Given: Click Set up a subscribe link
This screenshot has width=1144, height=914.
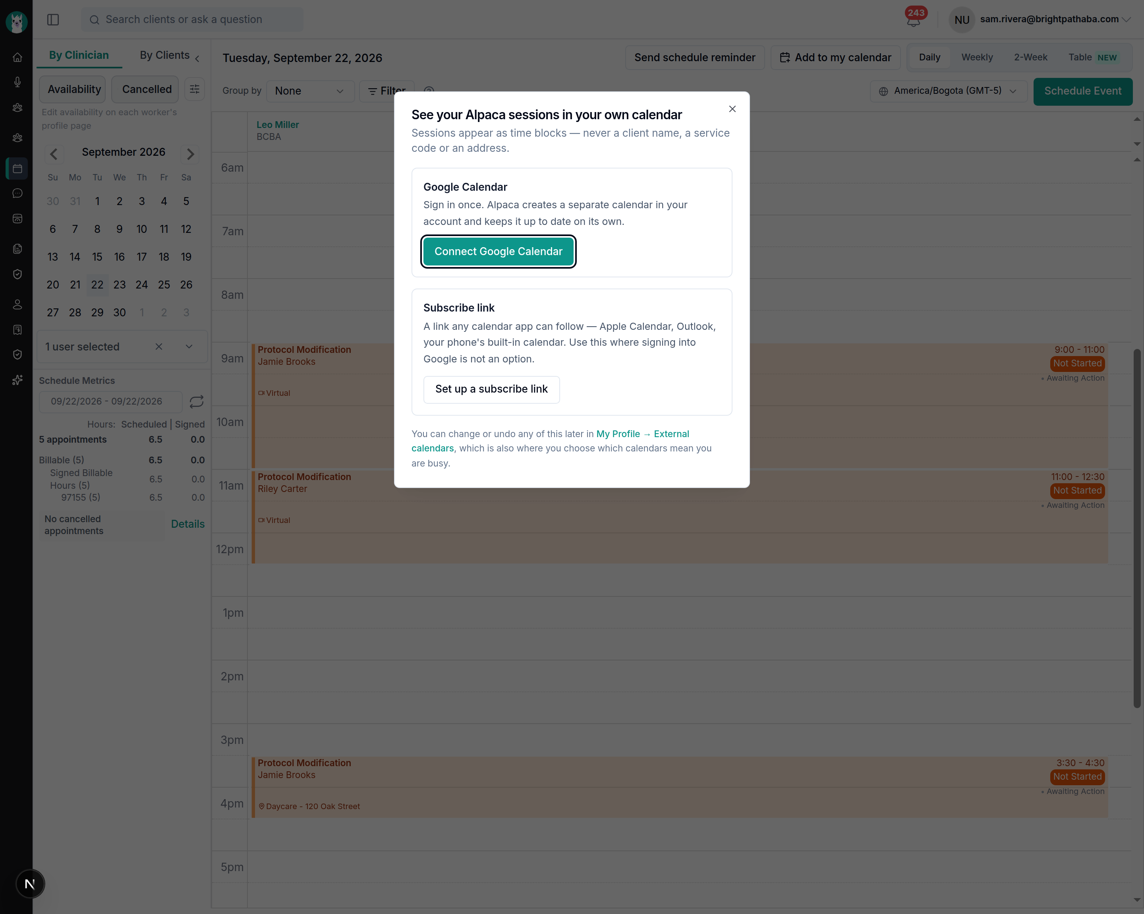Looking at the screenshot, I should click(x=491, y=389).
